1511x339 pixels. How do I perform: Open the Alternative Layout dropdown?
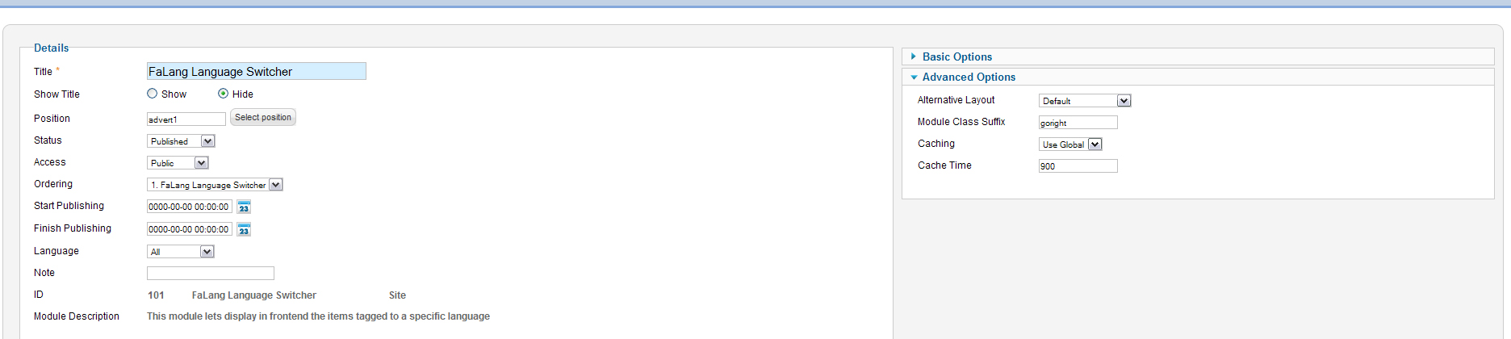click(1085, 101)
